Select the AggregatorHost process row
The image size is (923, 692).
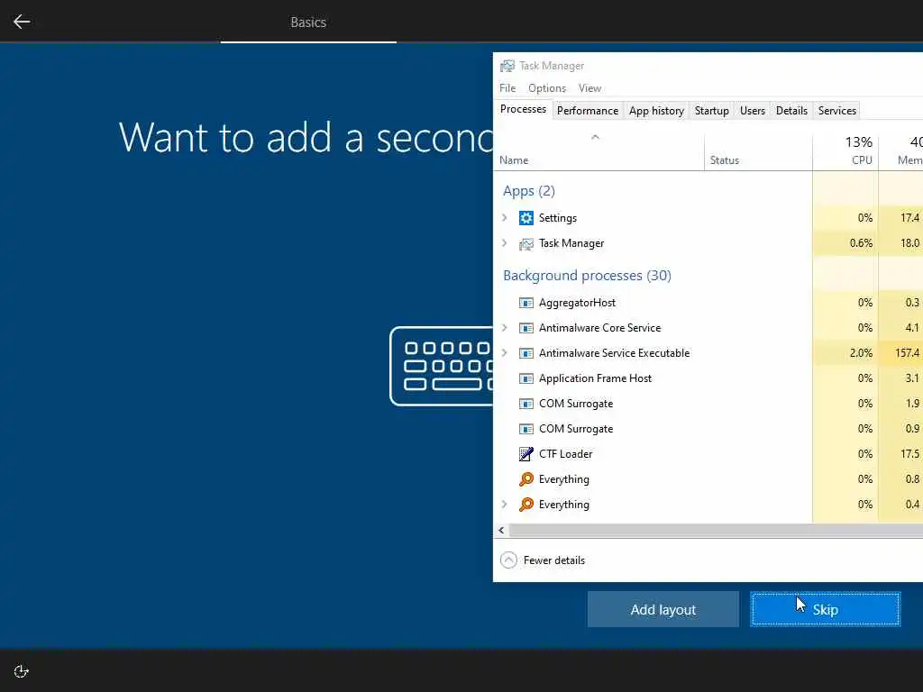708,303
